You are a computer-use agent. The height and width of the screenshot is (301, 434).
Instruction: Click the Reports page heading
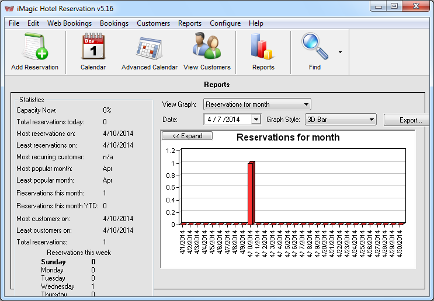[217, 85]
